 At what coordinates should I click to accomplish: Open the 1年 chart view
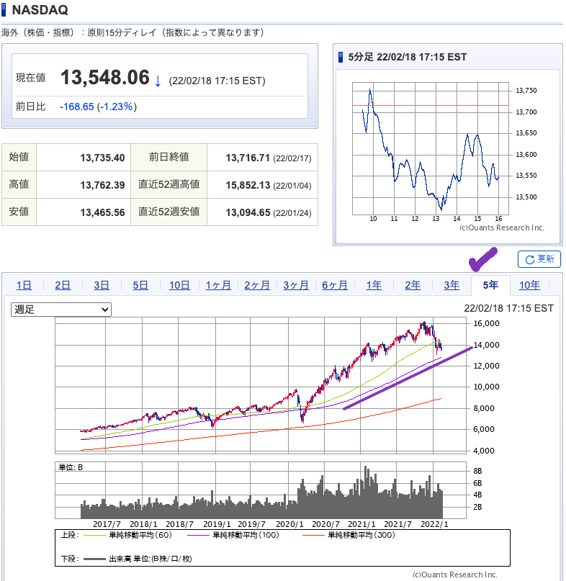pos(374,285)
